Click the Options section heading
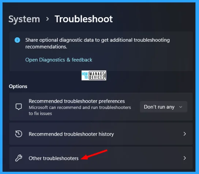Screen dimensions: 199x174 [x=18, y=86]
